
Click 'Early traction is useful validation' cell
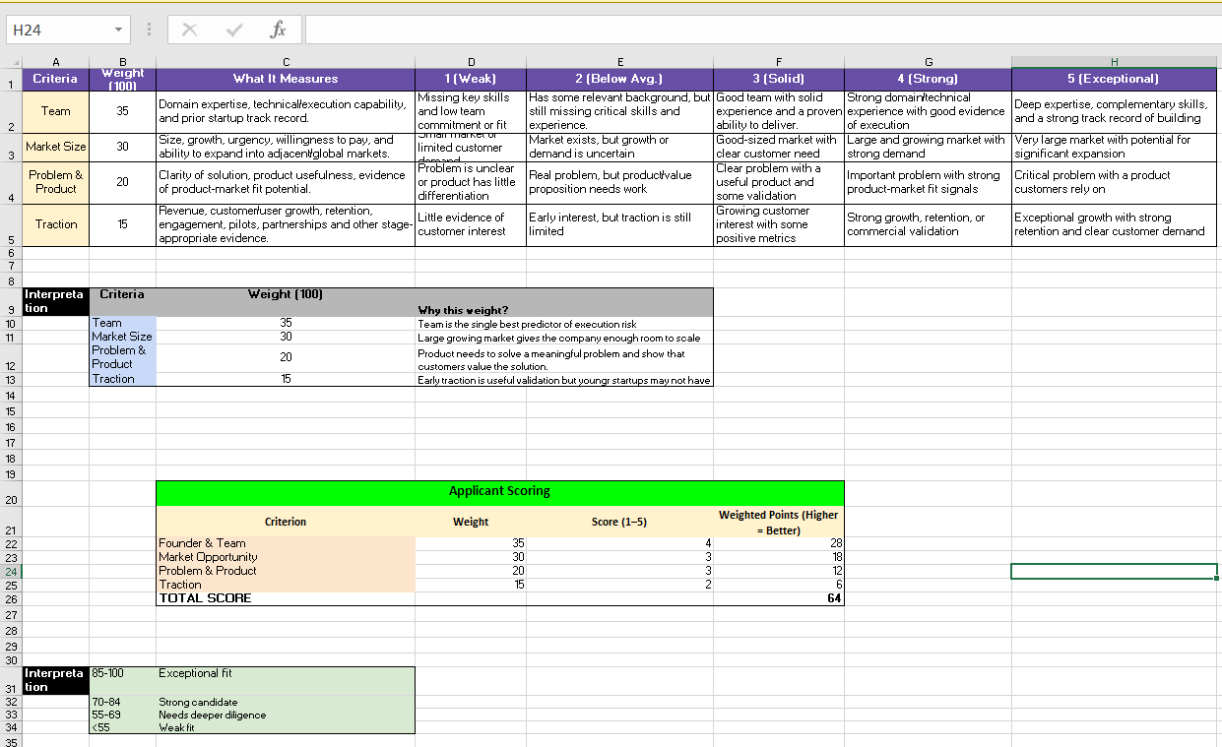click(564, 380)
